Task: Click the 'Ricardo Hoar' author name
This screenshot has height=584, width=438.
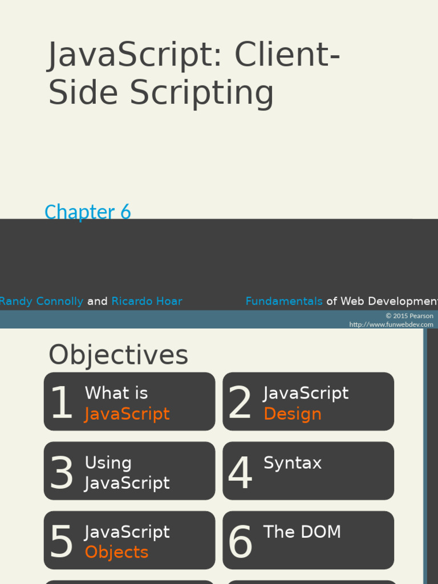Action: (x=147, y=301)
